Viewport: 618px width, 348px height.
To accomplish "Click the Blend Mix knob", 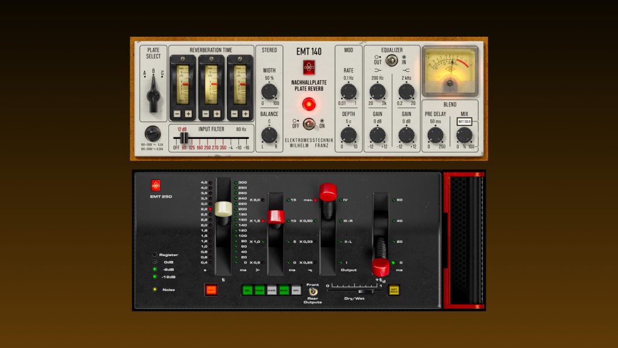I will coord(464,135).
